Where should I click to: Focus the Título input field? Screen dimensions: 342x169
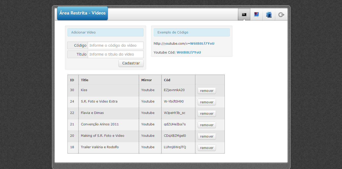pos(116,54)
